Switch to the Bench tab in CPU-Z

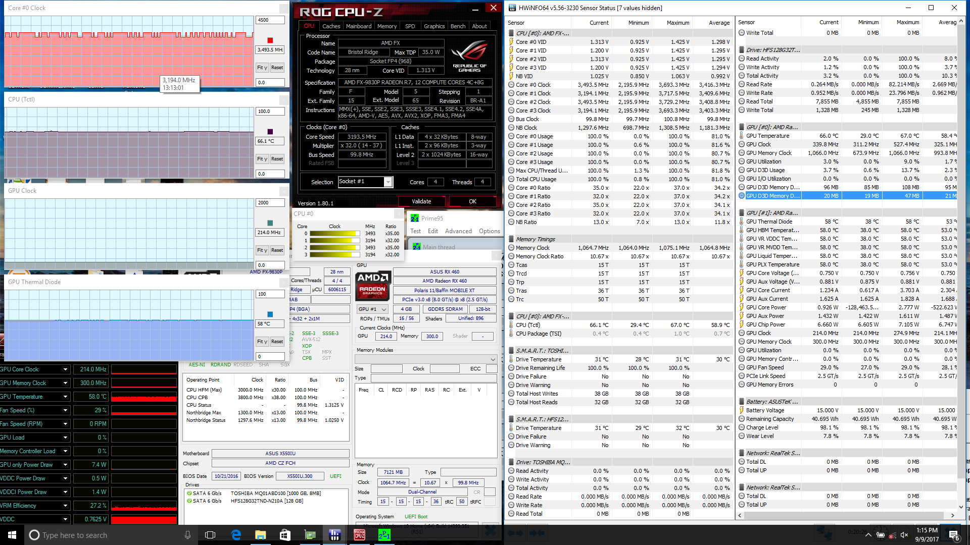tap(458, 26)
